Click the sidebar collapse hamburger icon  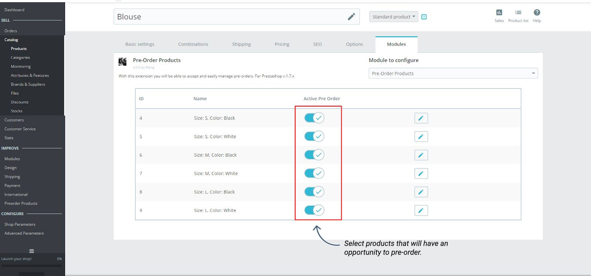point(32,251)
